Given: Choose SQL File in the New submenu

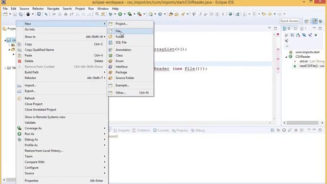Looking at the screenshot, I should click(x=131, y=42).
